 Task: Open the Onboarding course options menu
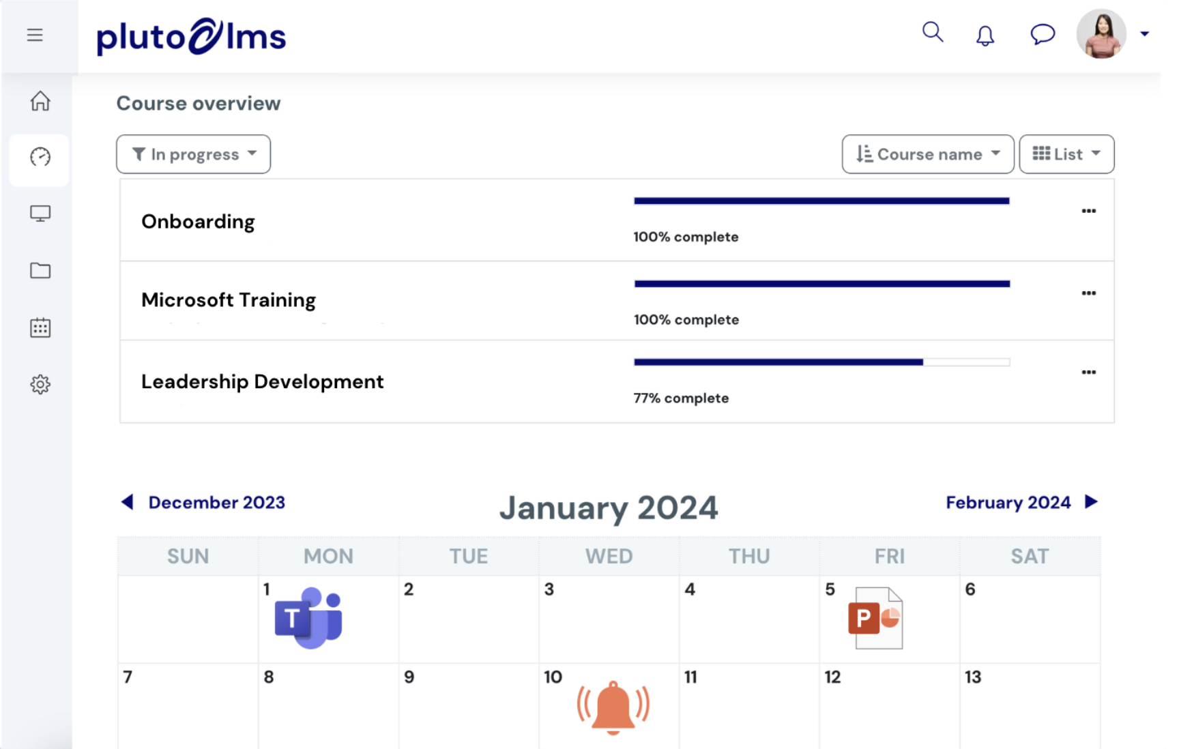click(1088, 211)
